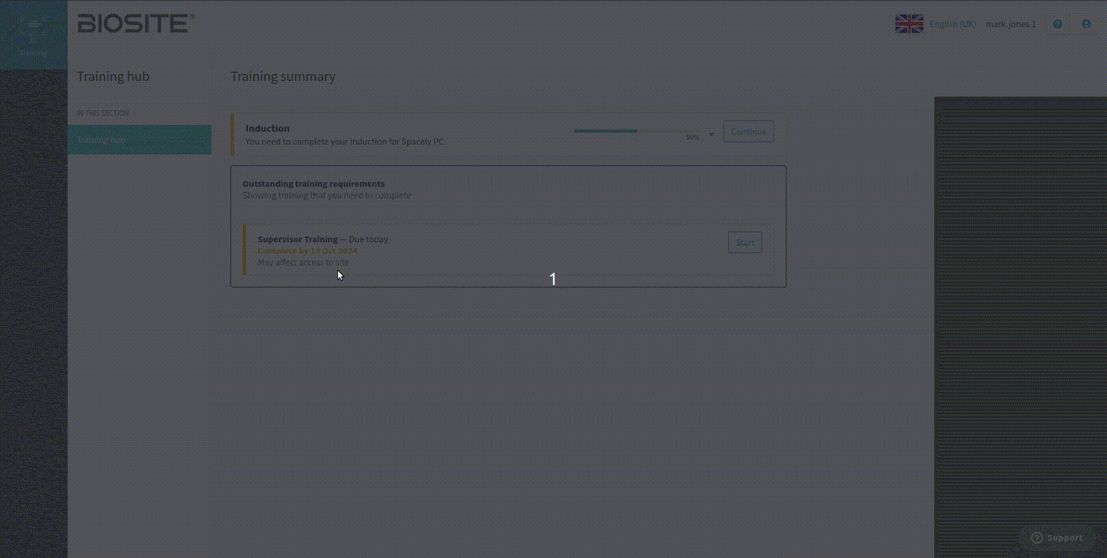Select Training hub in the section menu
This screenshot has width=1107, height=558.
[x=139, y=140]
